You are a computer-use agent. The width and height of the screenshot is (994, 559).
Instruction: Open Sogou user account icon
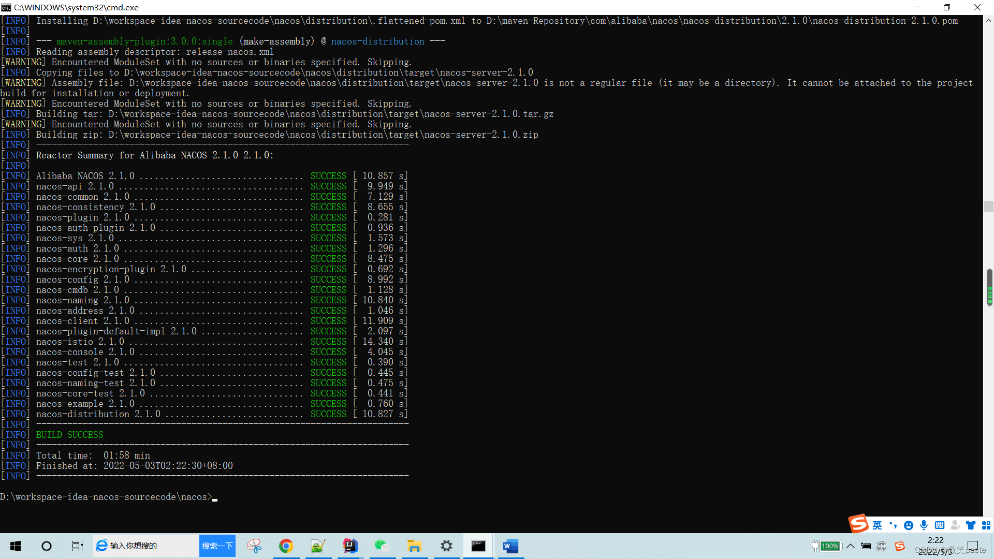pyautogui.click(x=955, y=525)
